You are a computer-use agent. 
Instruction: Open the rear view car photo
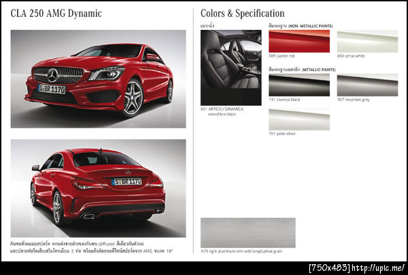pos(99,188)
